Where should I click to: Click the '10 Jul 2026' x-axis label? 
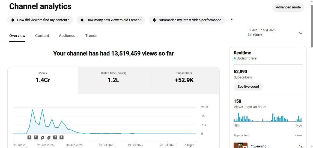coord(107,145)
